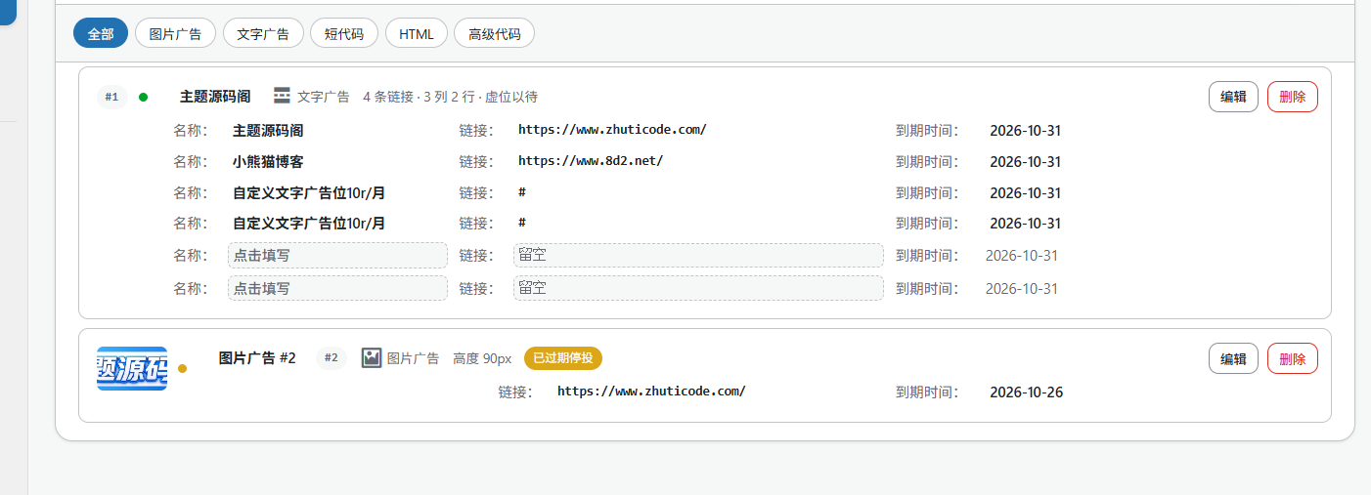Click the yellow status dot of image ad

pos(182,368)
